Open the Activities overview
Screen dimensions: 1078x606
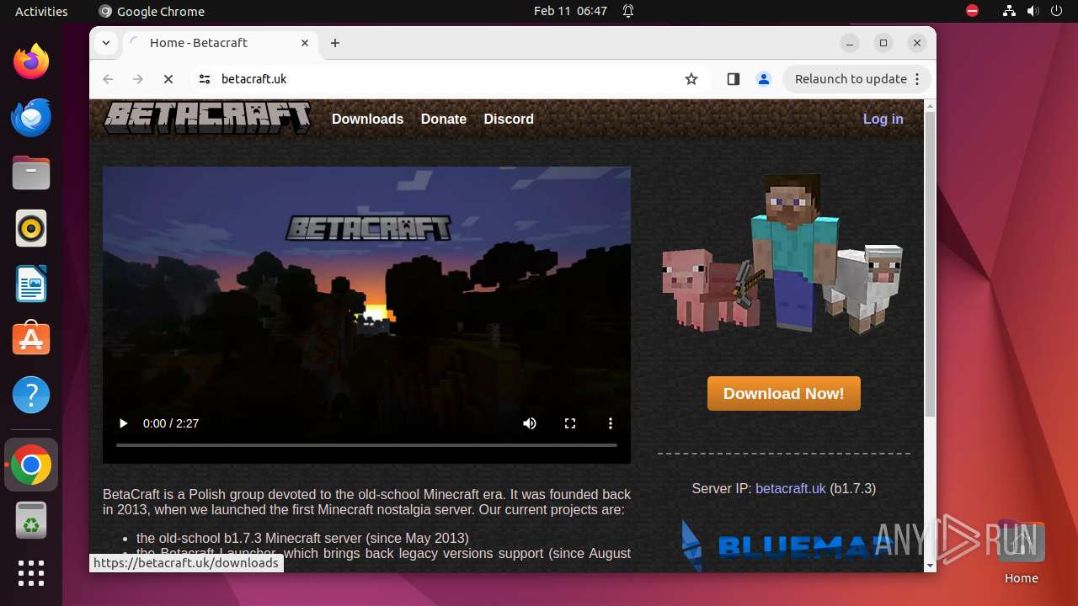41,11
